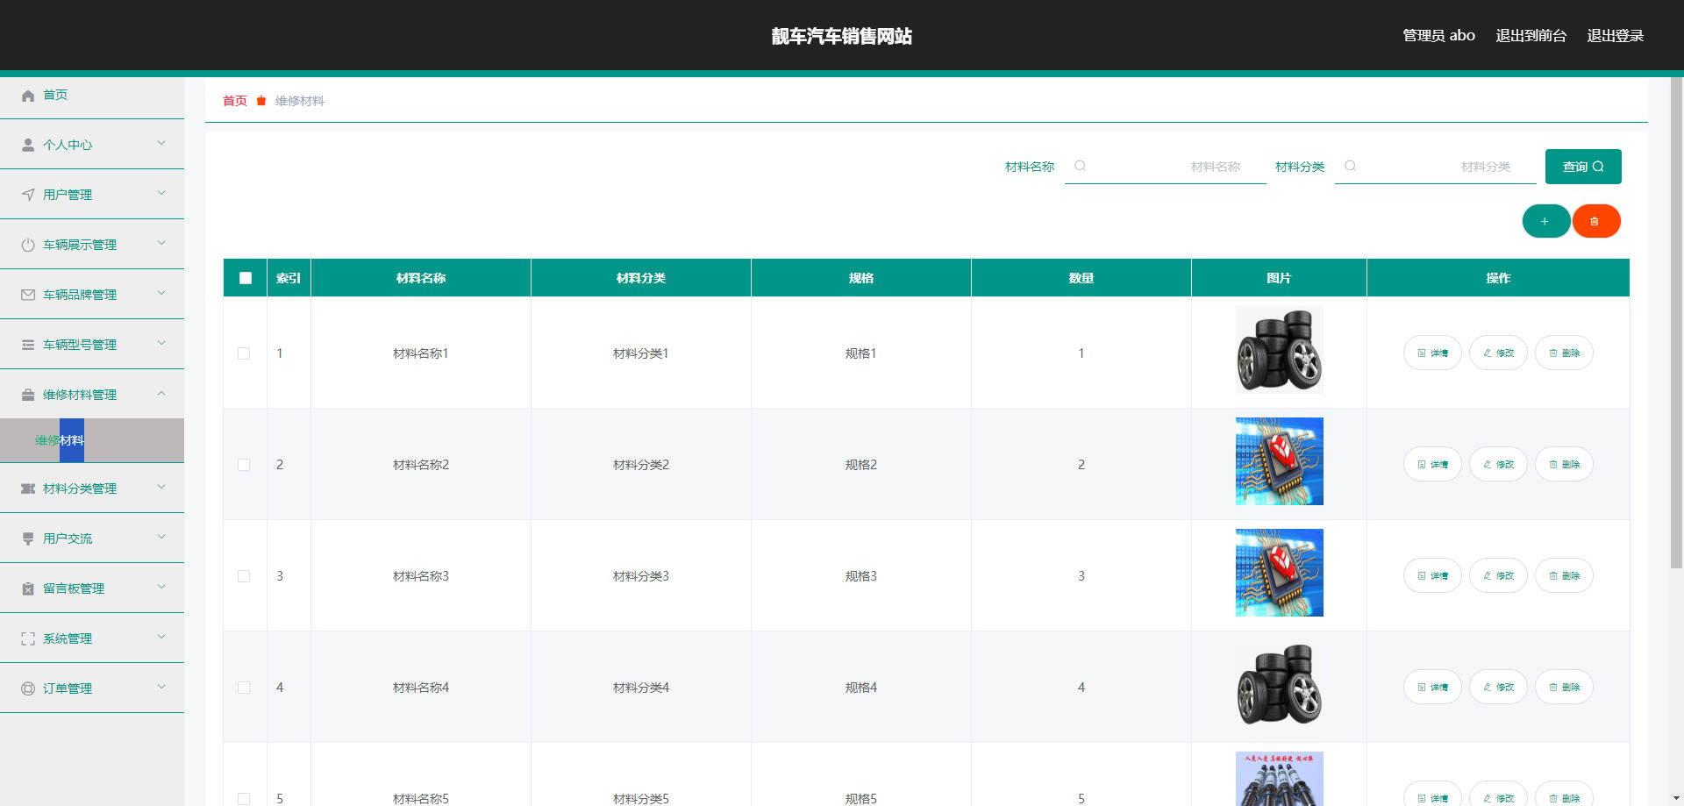Click cell 规格4

click(861, 688)
